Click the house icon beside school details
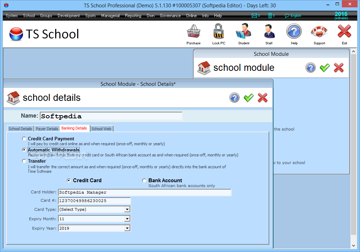The height and width of the screenshot is (252, 360). (13, 98)
